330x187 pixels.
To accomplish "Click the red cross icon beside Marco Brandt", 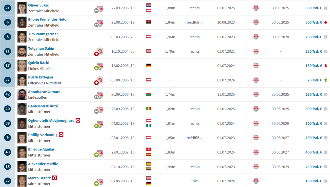I will (55, 178).
